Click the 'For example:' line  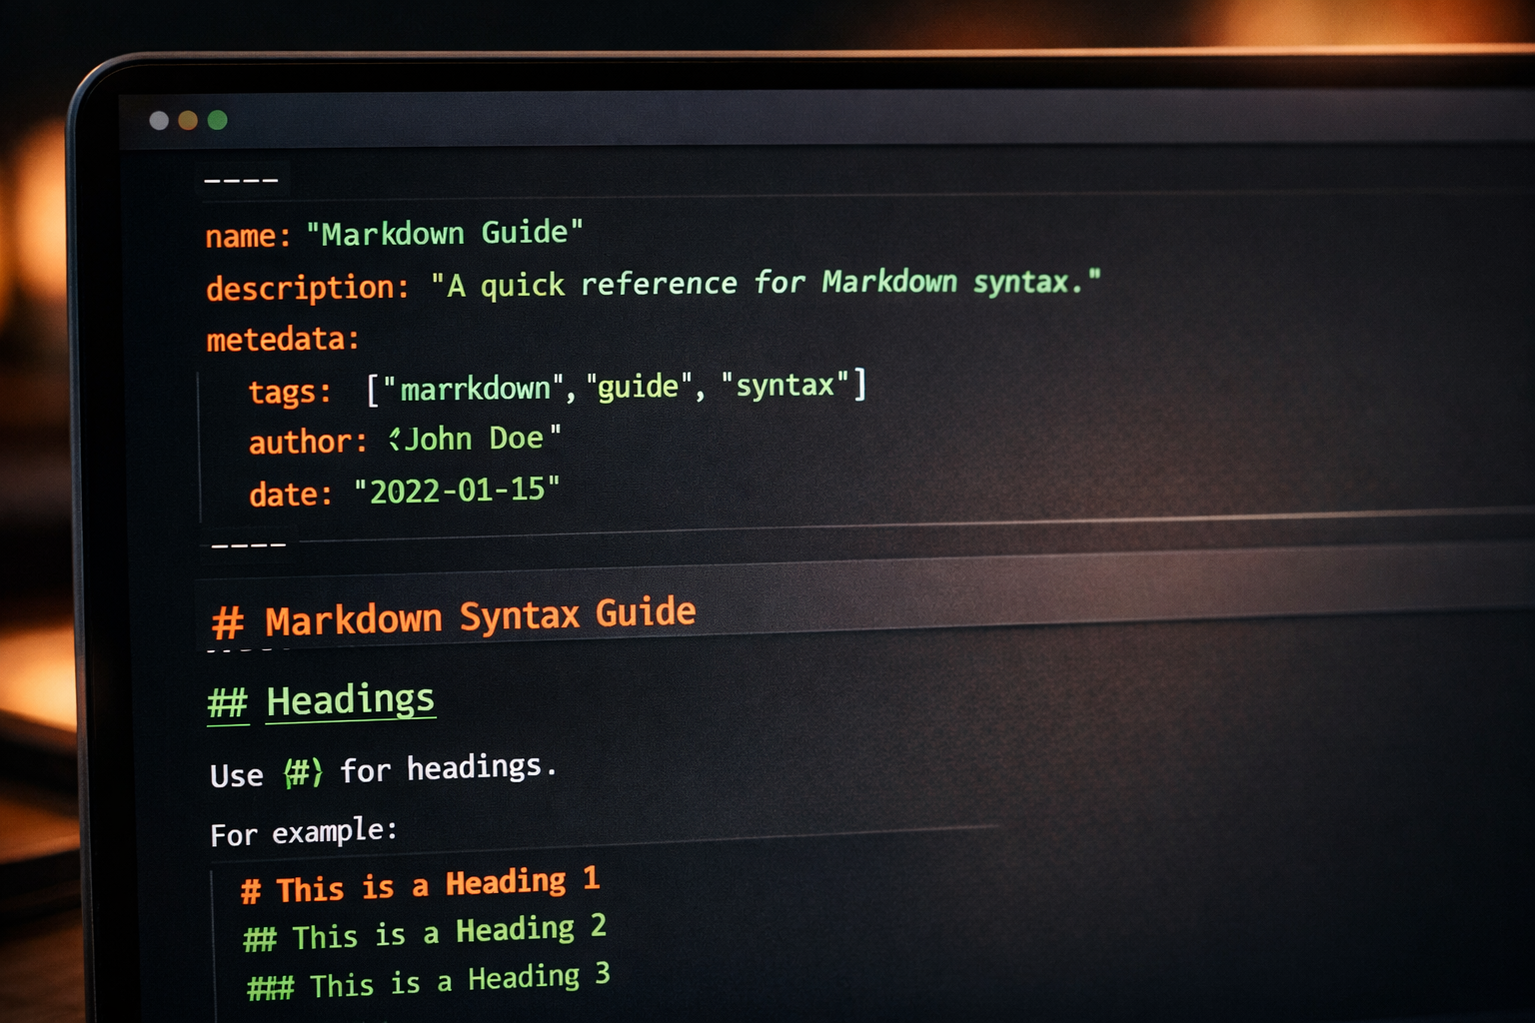pyautogui.click(x=304, y=832)
